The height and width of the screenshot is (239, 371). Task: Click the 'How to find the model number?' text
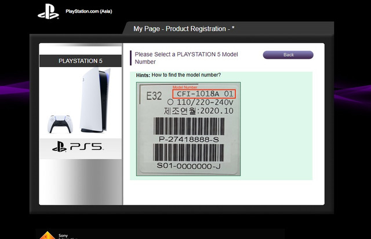(186, 75)
